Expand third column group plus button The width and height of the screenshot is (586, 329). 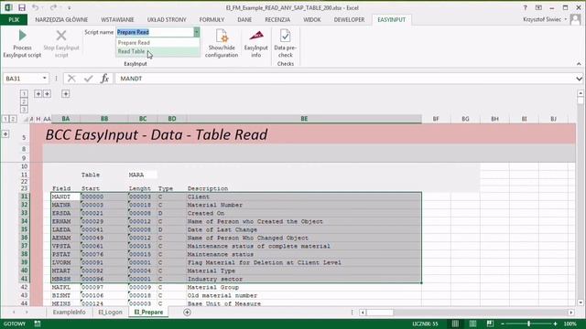point(65,93)
